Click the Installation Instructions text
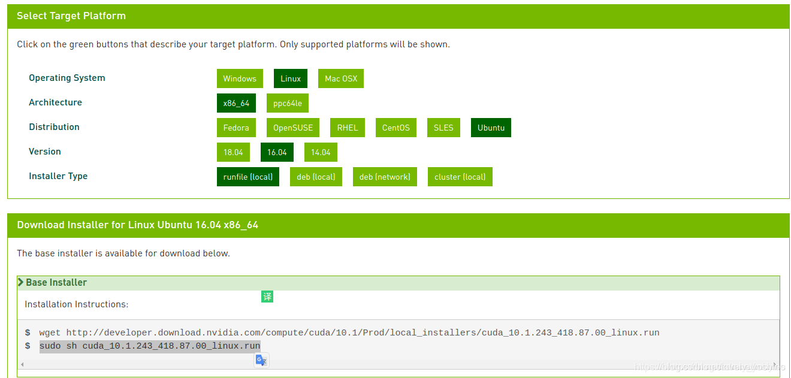The image size is (791, 378). (x=77, y=304)
